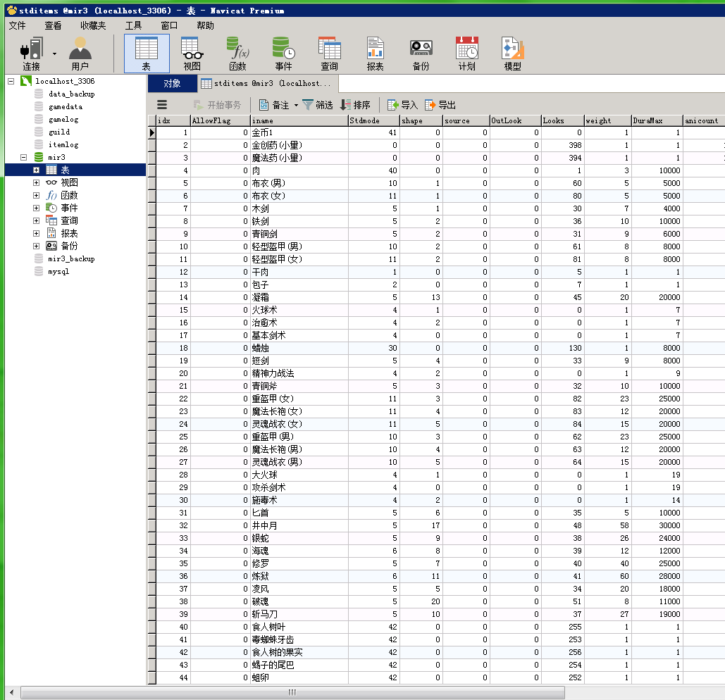The width and height of the screenshot is (725, 700).
Task: Open the 查询 (Query) toolbar icon
Action: click(329, 53)
